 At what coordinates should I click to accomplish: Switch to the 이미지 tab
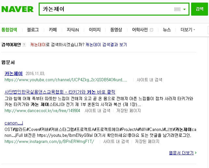coord(95,30)
